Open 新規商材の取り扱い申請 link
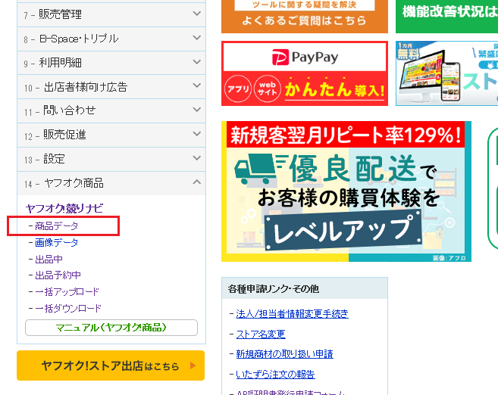Screen dimensions: 498x395 284,354
